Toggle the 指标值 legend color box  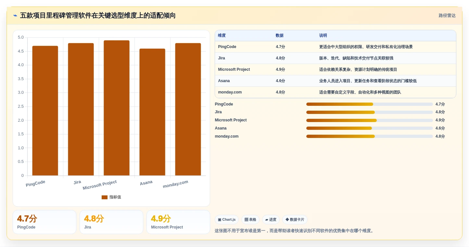(x=105, y=197)
